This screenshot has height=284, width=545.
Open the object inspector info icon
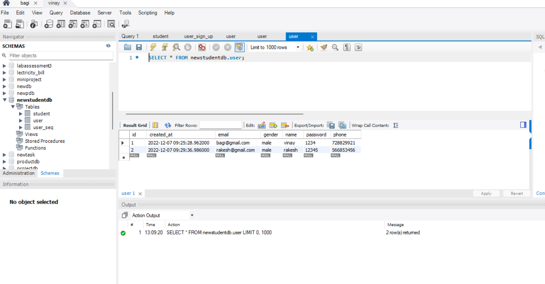[34, 24]
